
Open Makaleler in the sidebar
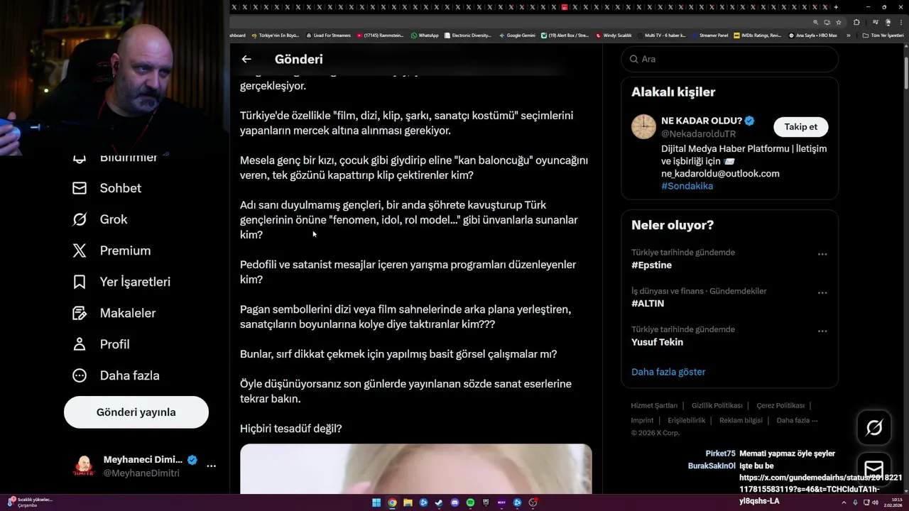click(x=114, y=313)
